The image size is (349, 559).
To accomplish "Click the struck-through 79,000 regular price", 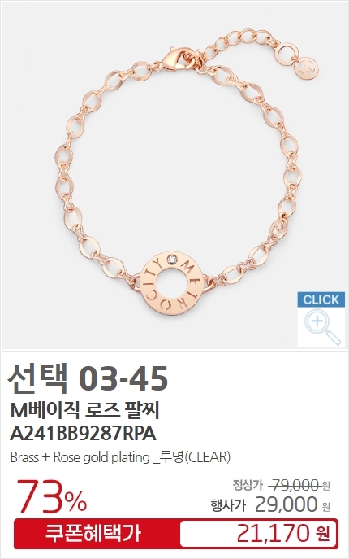I will pyautogui.click(x=295, y=485).
